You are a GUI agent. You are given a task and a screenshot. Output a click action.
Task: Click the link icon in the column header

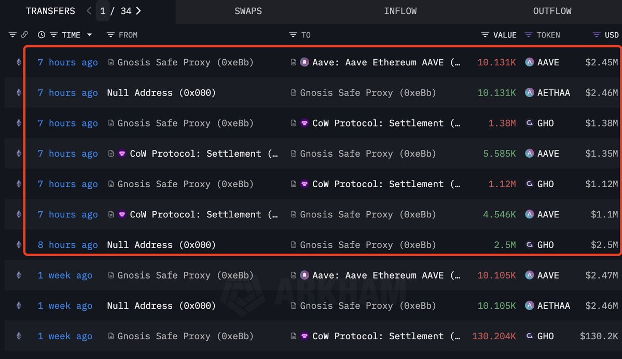click(24, 35)
